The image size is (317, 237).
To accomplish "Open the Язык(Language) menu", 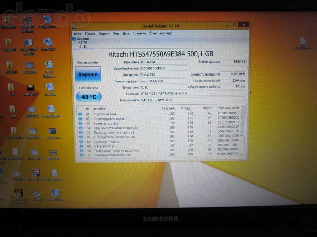I will (x=161, y=33).
